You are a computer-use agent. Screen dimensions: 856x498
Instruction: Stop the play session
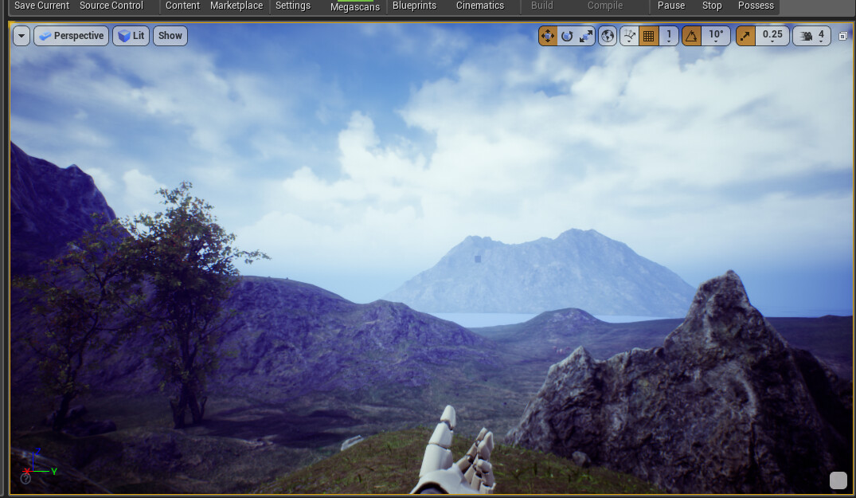coord(712,6)
